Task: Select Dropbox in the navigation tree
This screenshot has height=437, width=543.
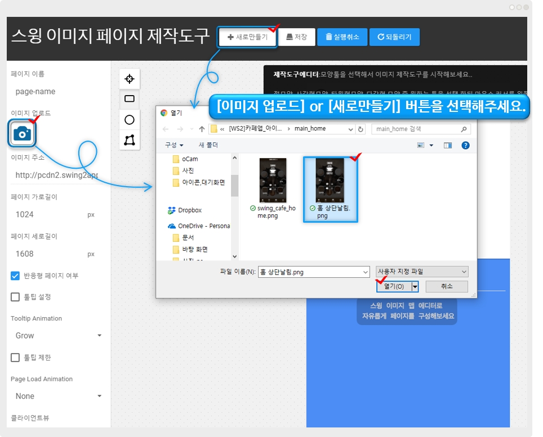Action: [x=189, y=210]
